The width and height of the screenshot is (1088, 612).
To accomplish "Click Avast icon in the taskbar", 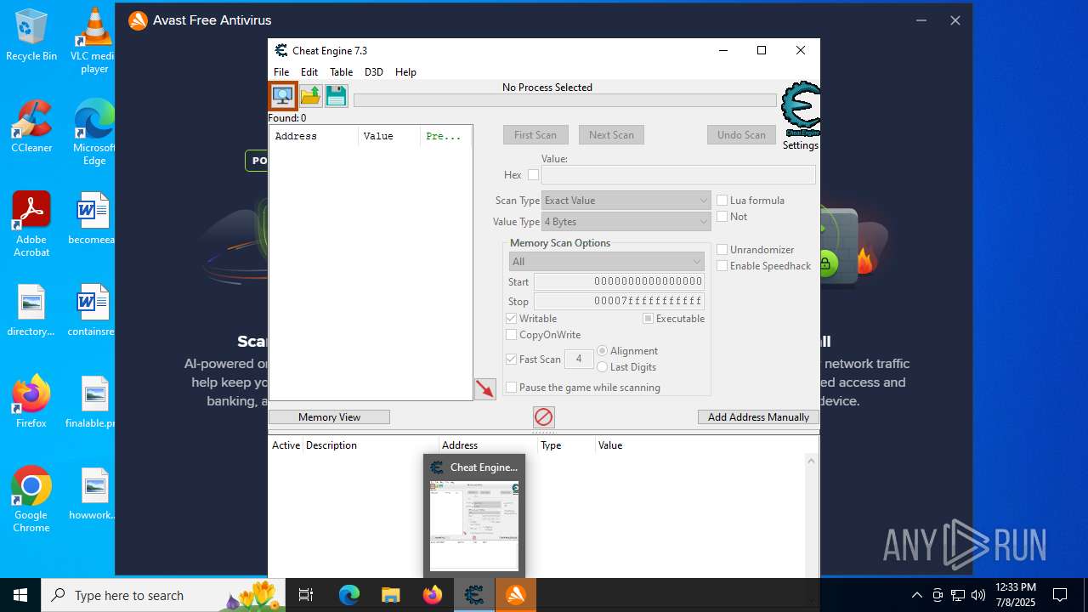I will [516, 595].
